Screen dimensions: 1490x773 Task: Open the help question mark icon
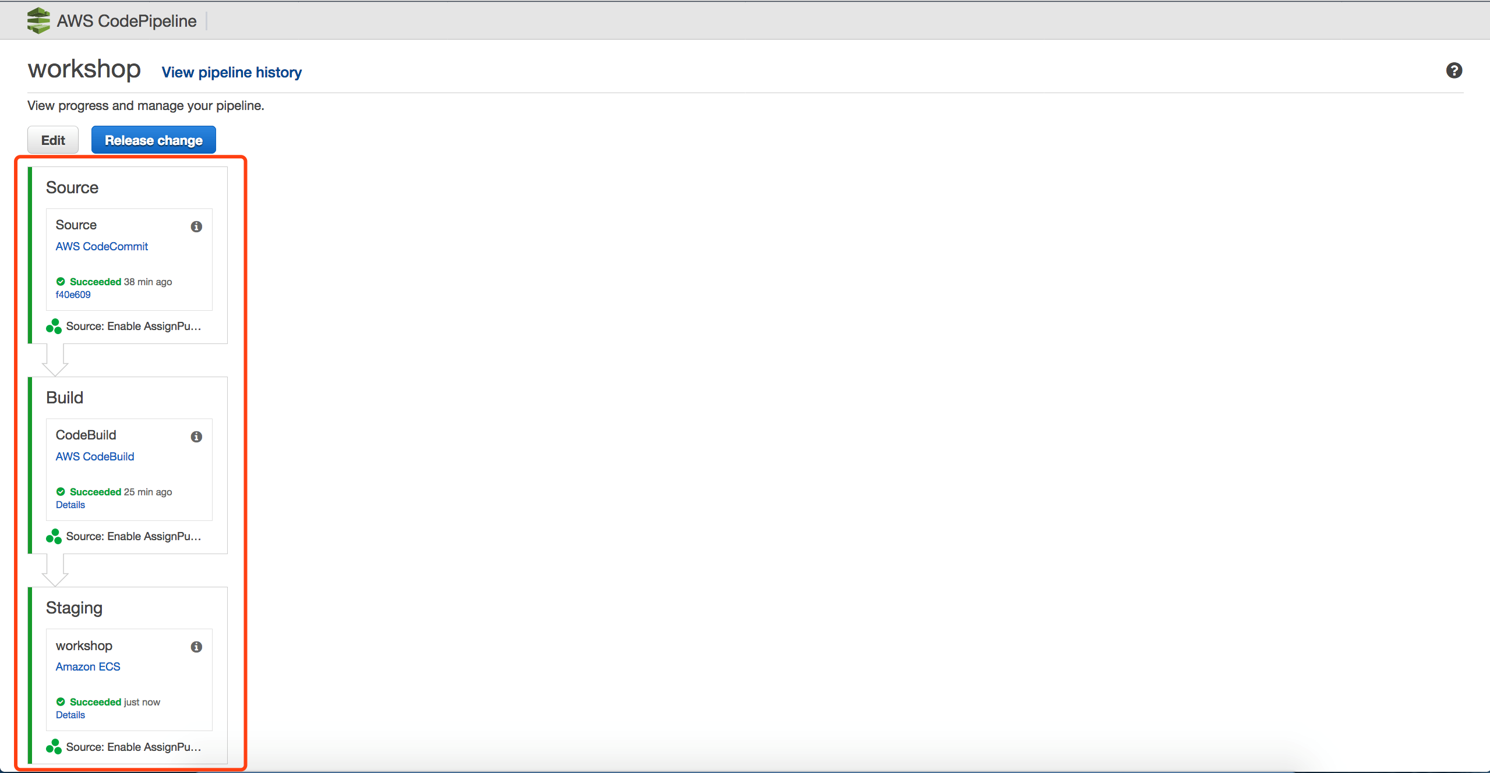pyautogui.click(x=1454, y=70)
